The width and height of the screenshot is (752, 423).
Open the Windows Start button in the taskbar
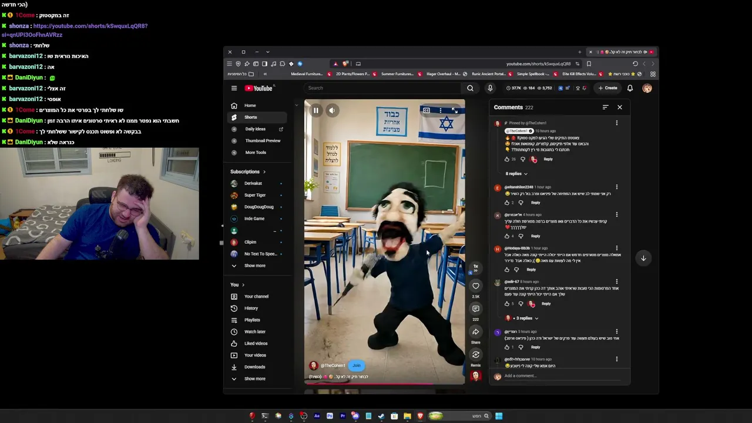click(x=499, y=416)
